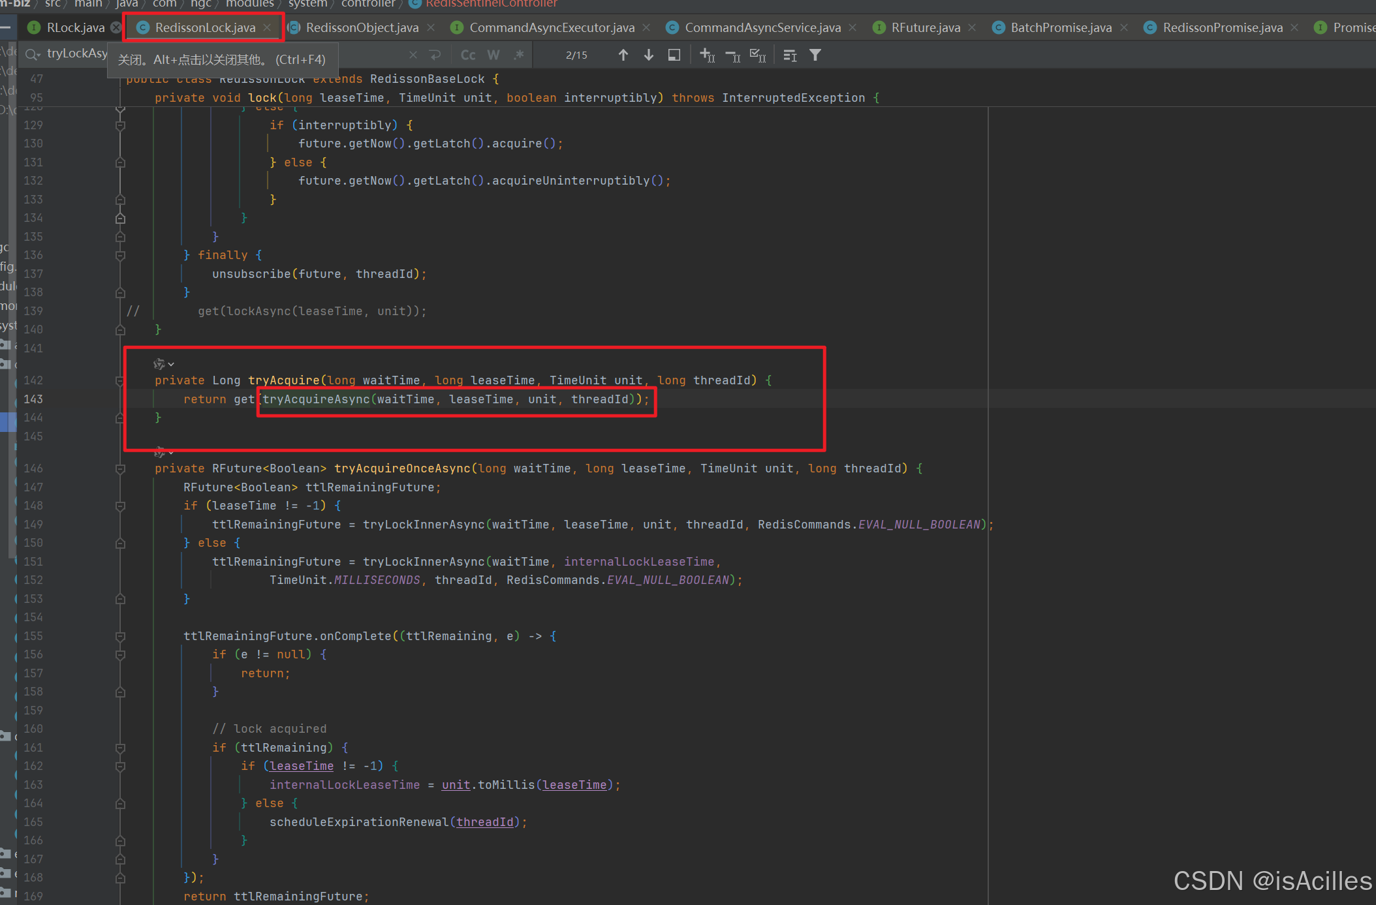Click the overridden method gutter icon near tryAcquire

point(159,363)
